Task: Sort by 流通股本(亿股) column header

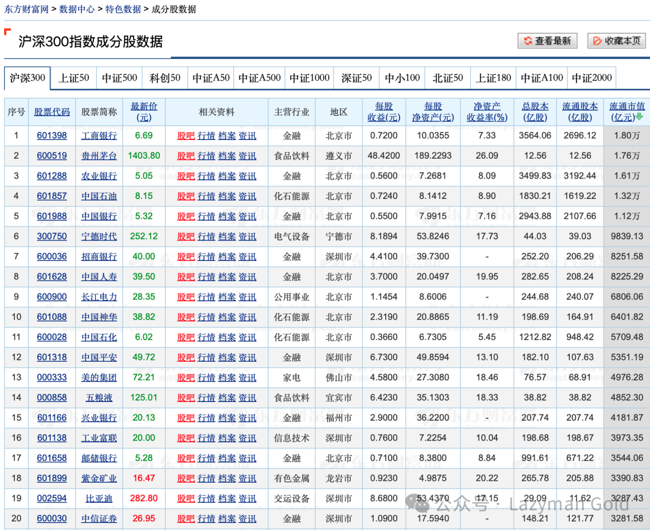Action: tap(580, 112)
